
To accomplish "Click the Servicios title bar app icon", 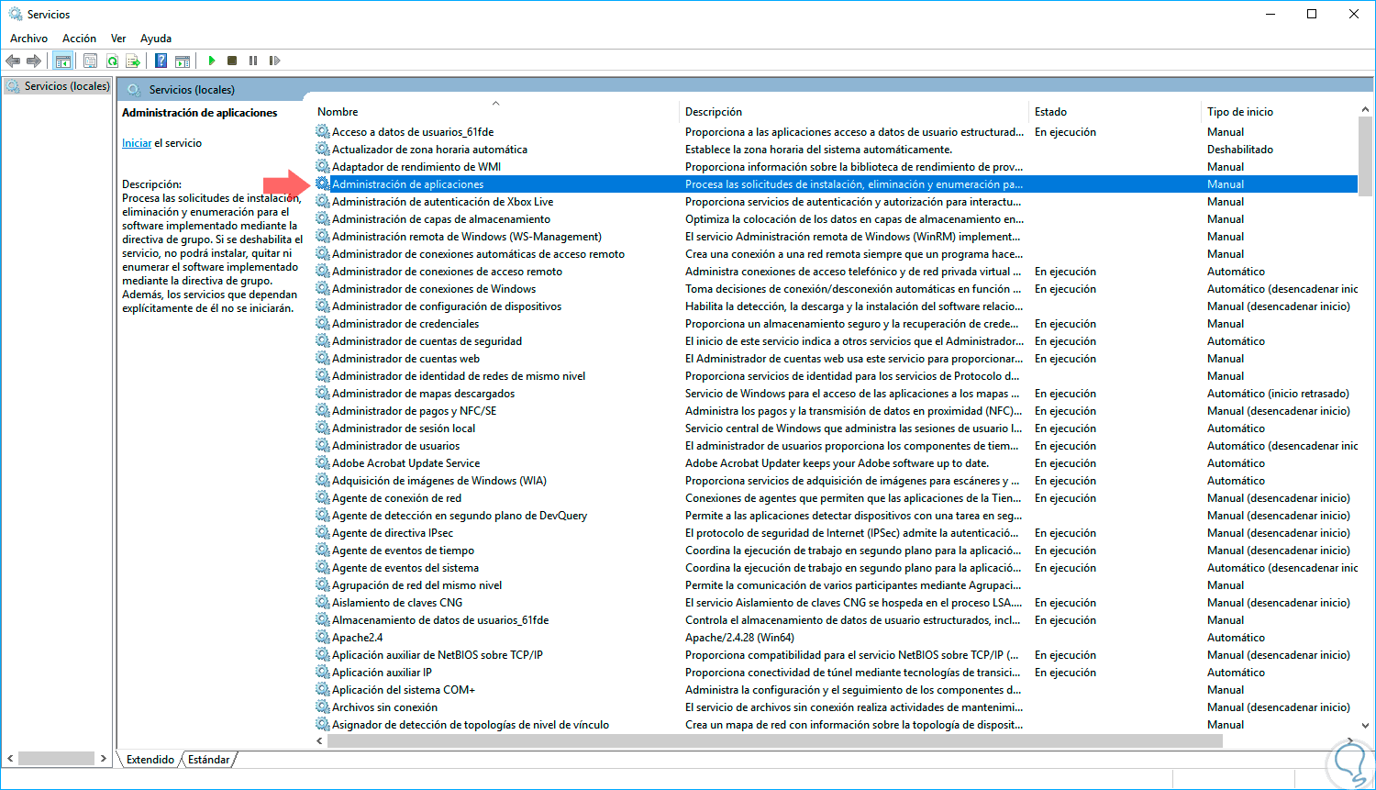I will pyautogui.click(x=15, y=14).
